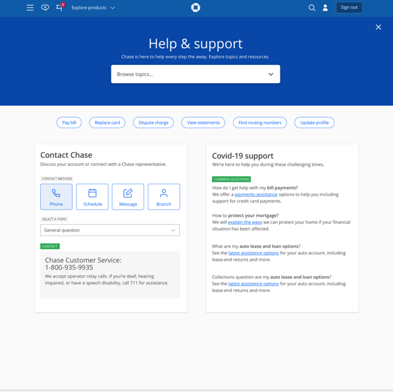
Task: Select Phone contact method
Action: click(56, 197)
